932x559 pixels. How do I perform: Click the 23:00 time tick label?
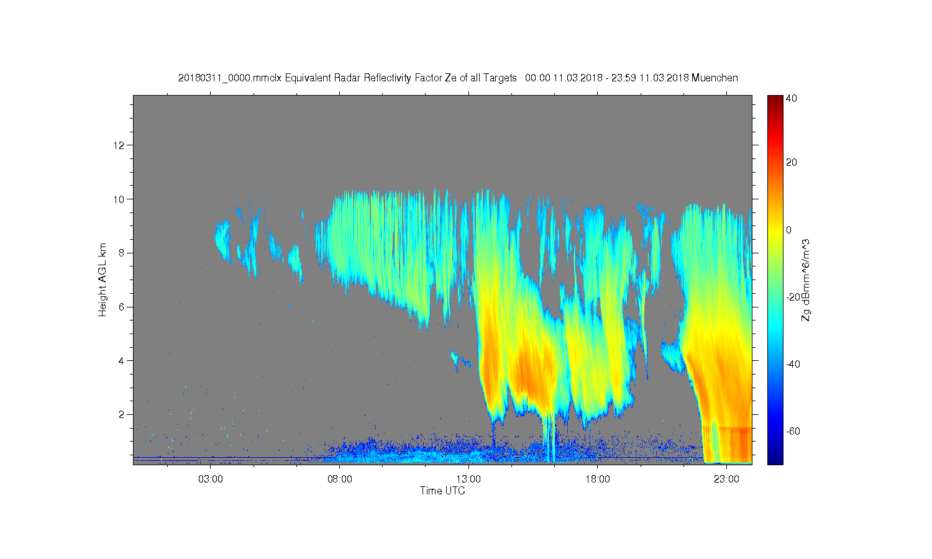point(726,479)
